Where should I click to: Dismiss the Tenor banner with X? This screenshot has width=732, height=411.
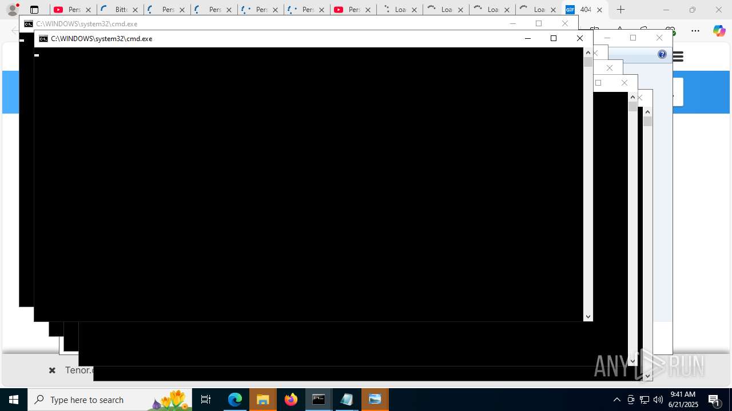click(x=52, y=370)
